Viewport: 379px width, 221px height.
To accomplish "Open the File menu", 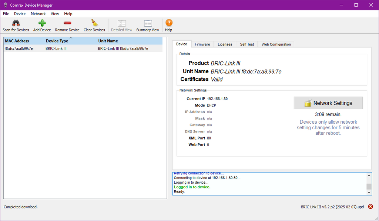I will point(6,14).
